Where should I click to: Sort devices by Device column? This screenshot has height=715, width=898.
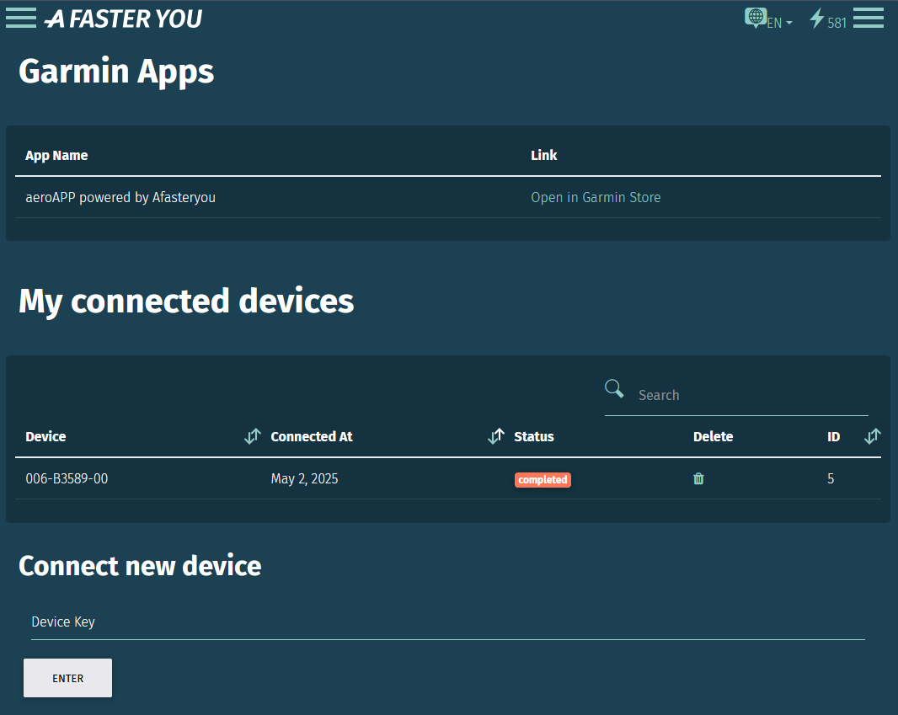point(253,436)
